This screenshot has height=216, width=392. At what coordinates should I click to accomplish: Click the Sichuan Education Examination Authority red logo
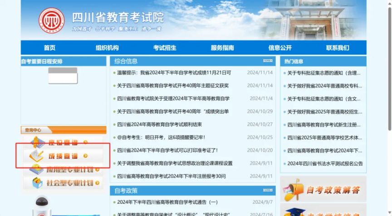coord(52,20)
